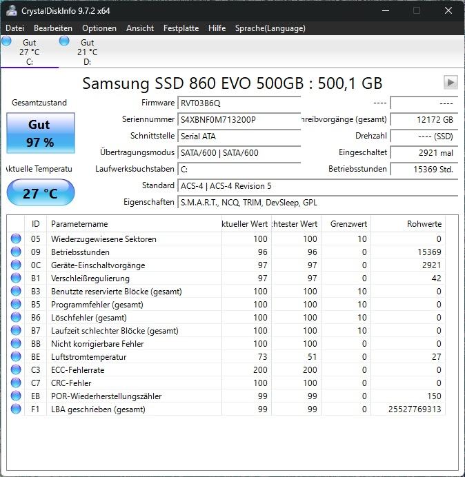Click the 2921 mal power-on count value
The width and height of the screenshot is (465, 477).
pyautogui.click(x=424, y=152)
